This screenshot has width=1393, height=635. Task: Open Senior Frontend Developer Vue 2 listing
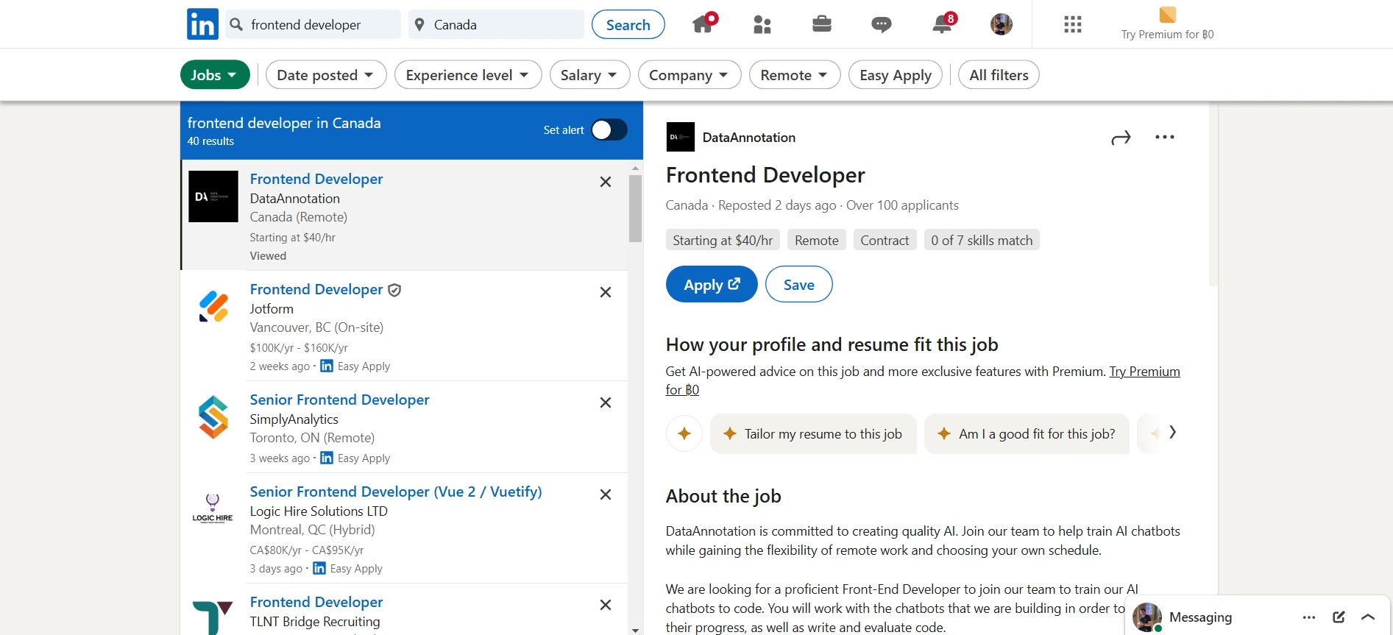click(x=396, y=492)
